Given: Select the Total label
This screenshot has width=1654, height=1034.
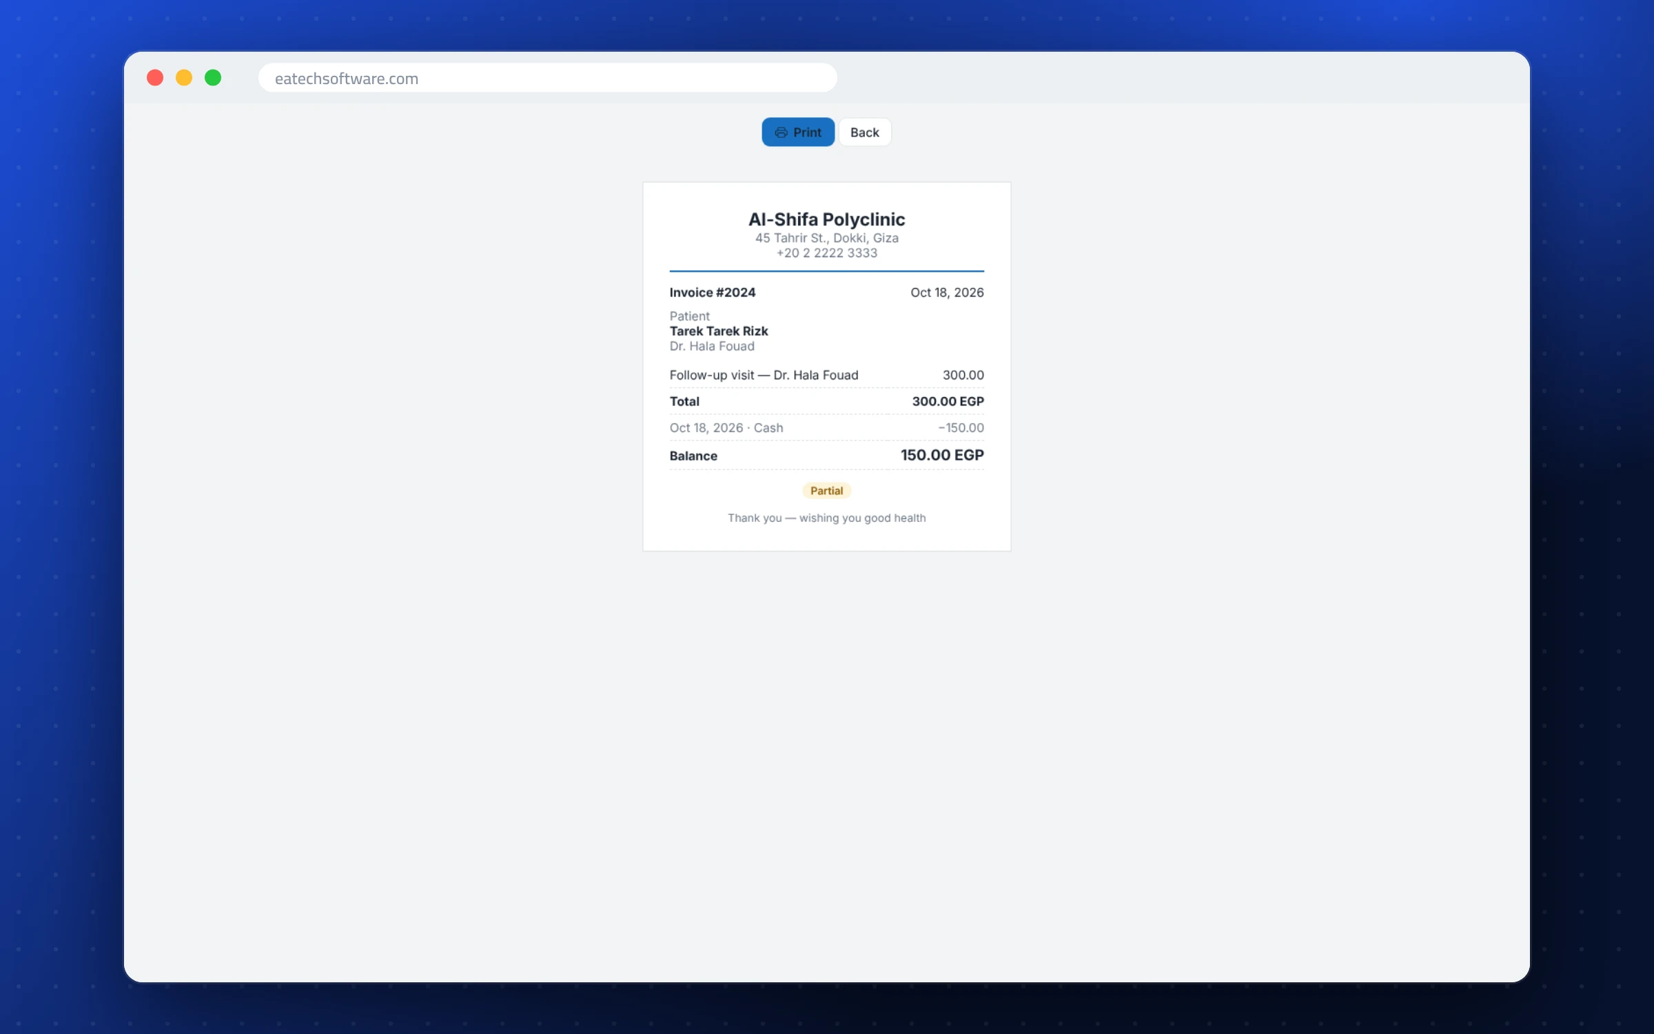Looking at the screenshot, I should point(684,401).
